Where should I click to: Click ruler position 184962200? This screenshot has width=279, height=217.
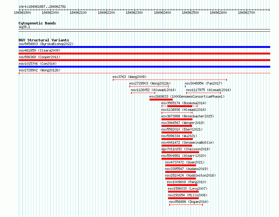pos(106,13)
